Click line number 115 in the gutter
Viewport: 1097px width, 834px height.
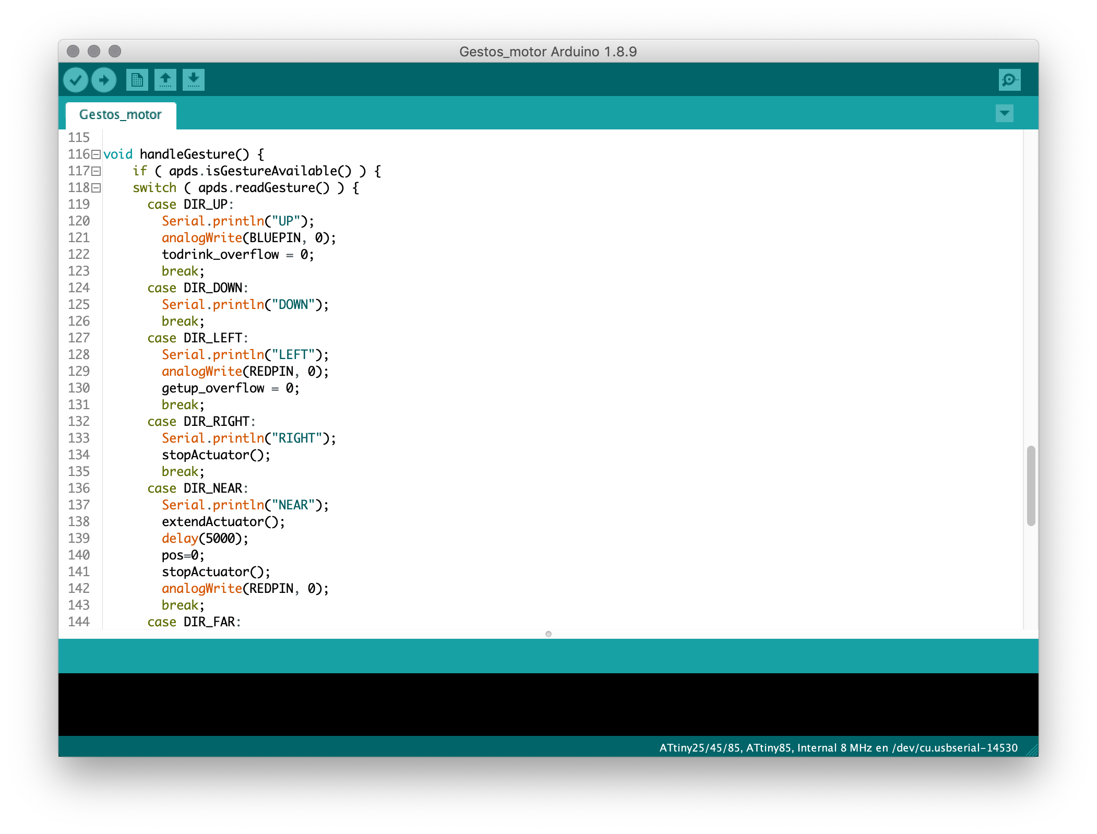click(79, 138)
